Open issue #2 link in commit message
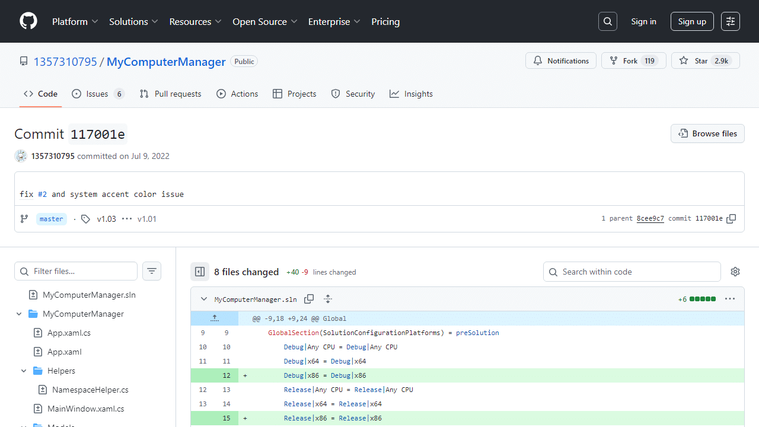Screen dimensions: 759x427 [x=42, y=194]
